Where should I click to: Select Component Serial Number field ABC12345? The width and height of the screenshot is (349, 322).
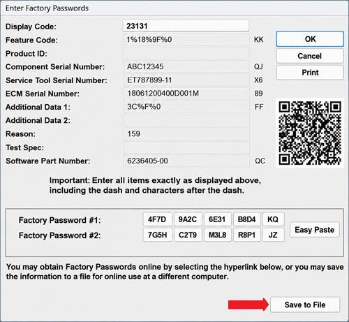[186, 66]
